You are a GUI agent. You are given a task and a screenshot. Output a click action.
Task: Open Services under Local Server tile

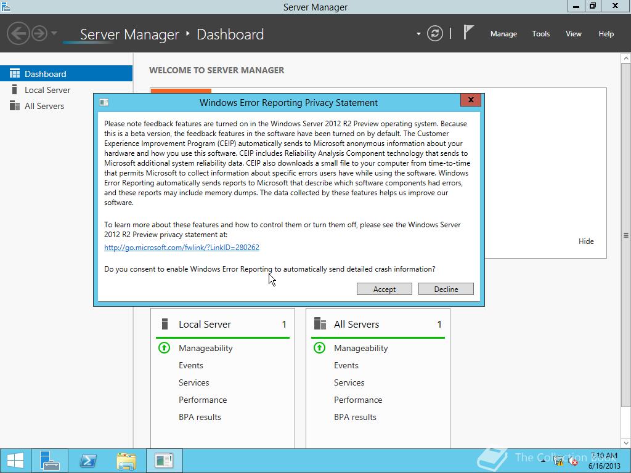coord(194,382)
